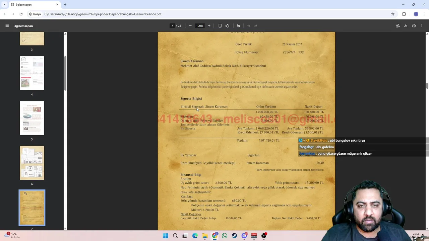429x241 pixels.
Task: Download the PDF file
Action: 406,26
